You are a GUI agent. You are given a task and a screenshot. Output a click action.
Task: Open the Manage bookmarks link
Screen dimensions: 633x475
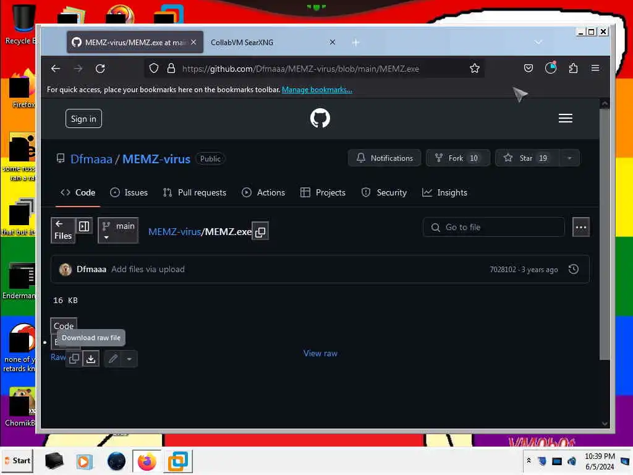(317, 90)
